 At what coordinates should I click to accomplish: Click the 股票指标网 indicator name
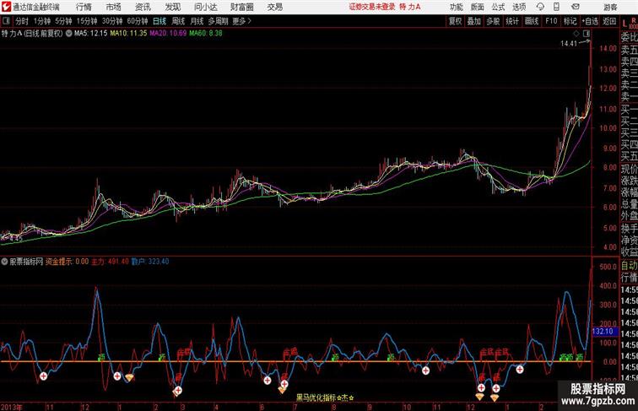[26, 262]
